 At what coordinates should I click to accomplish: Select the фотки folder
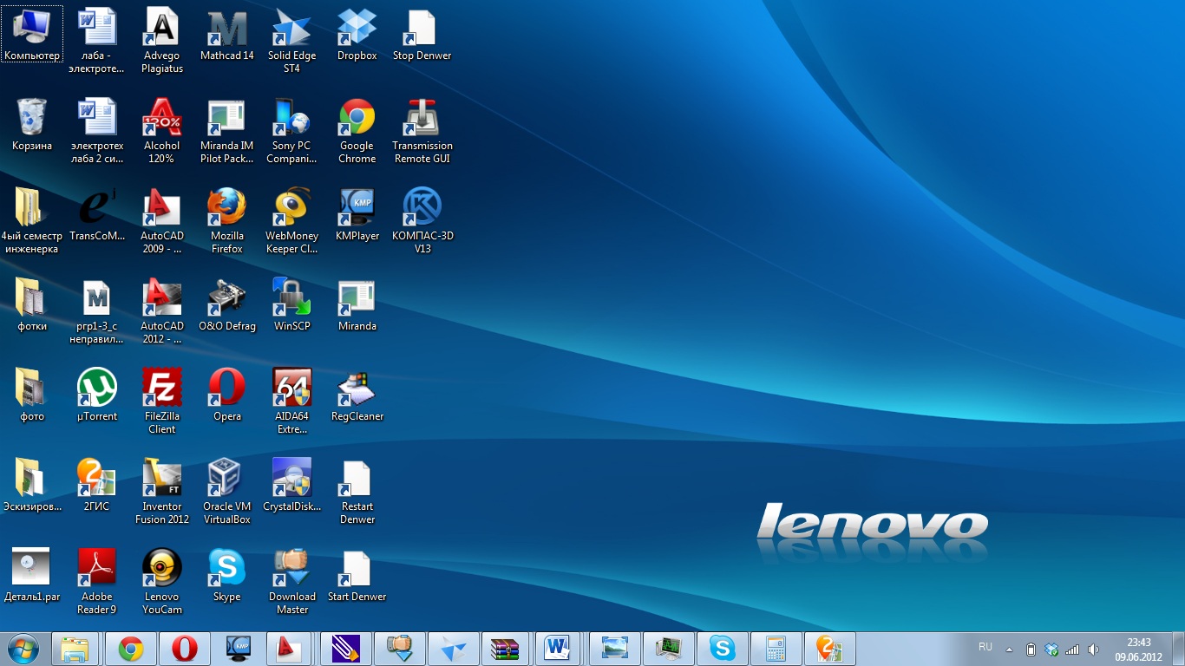pos(32,305)
